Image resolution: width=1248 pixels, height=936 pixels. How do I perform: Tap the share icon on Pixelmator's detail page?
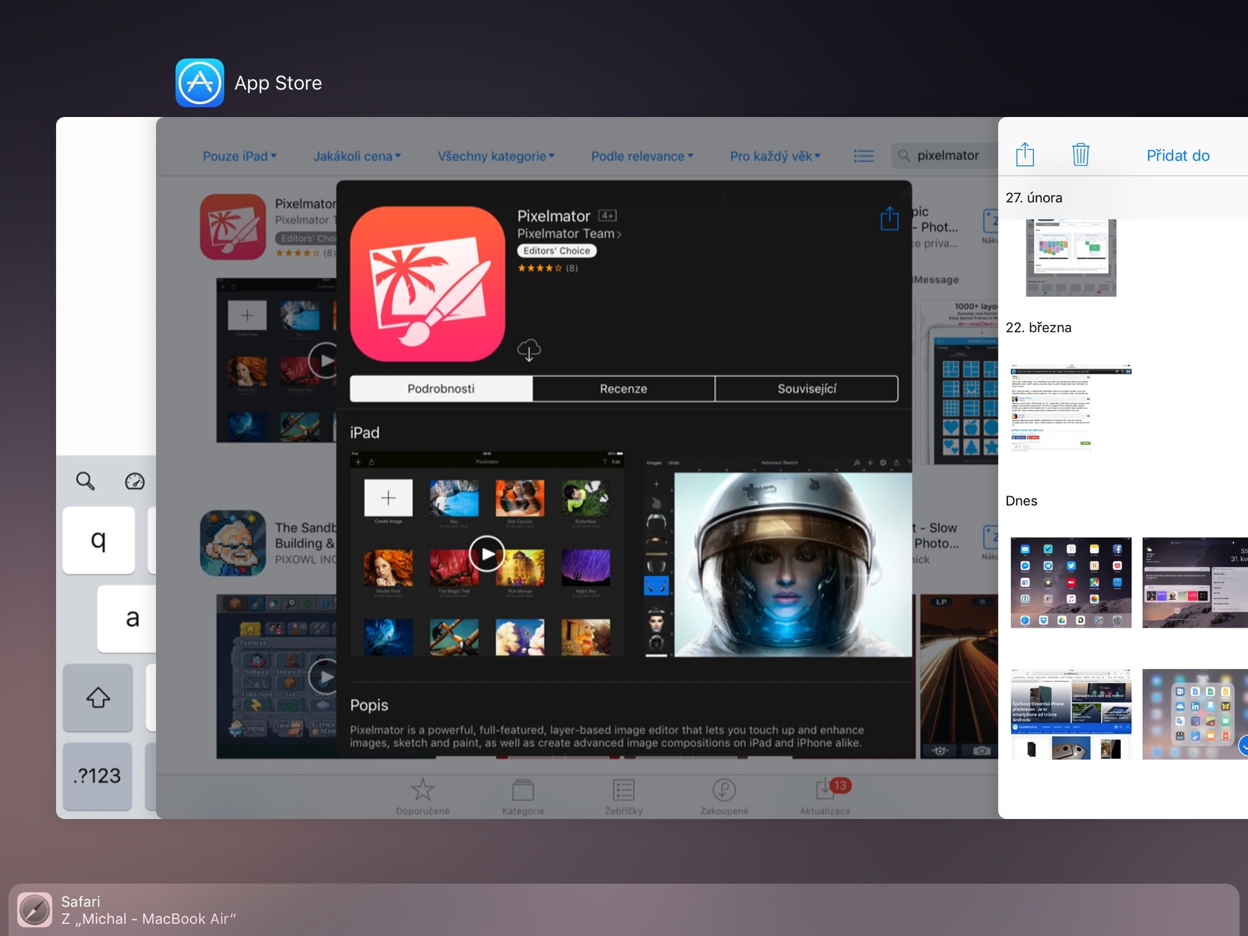coord(889,219)
